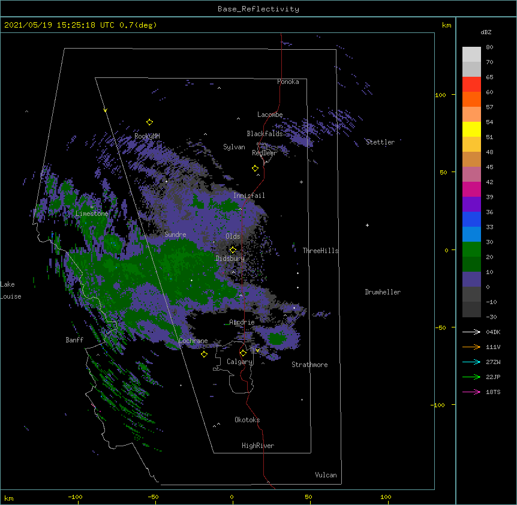Click the Didsbury label
Viewport: 517px width, 505px height.
coord(230,258)
